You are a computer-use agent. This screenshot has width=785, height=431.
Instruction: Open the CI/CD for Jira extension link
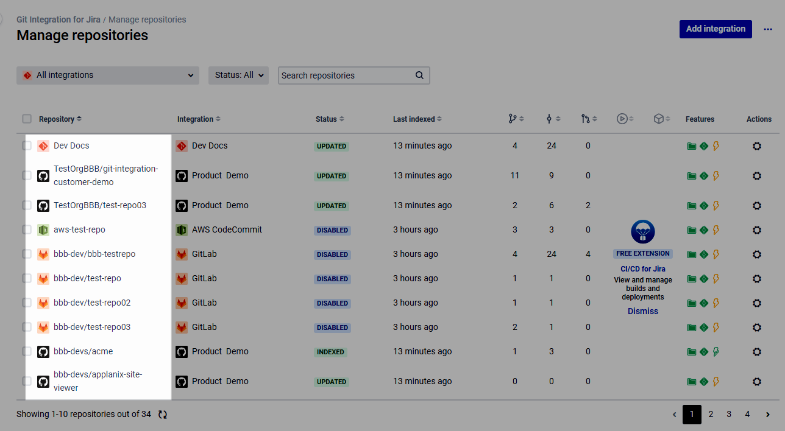coord(643,268)
